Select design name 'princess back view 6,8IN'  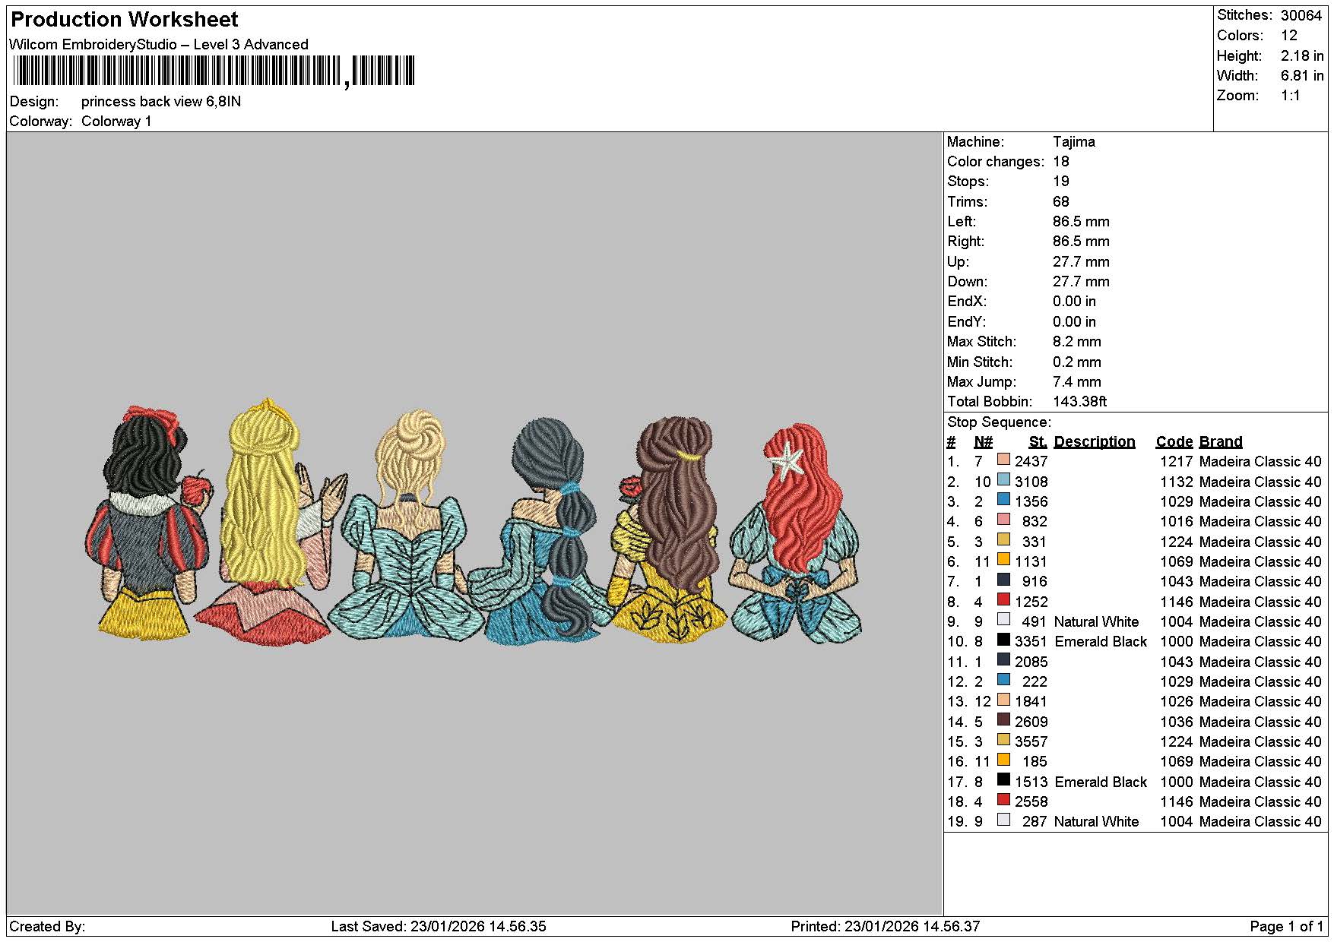[161, 101]
